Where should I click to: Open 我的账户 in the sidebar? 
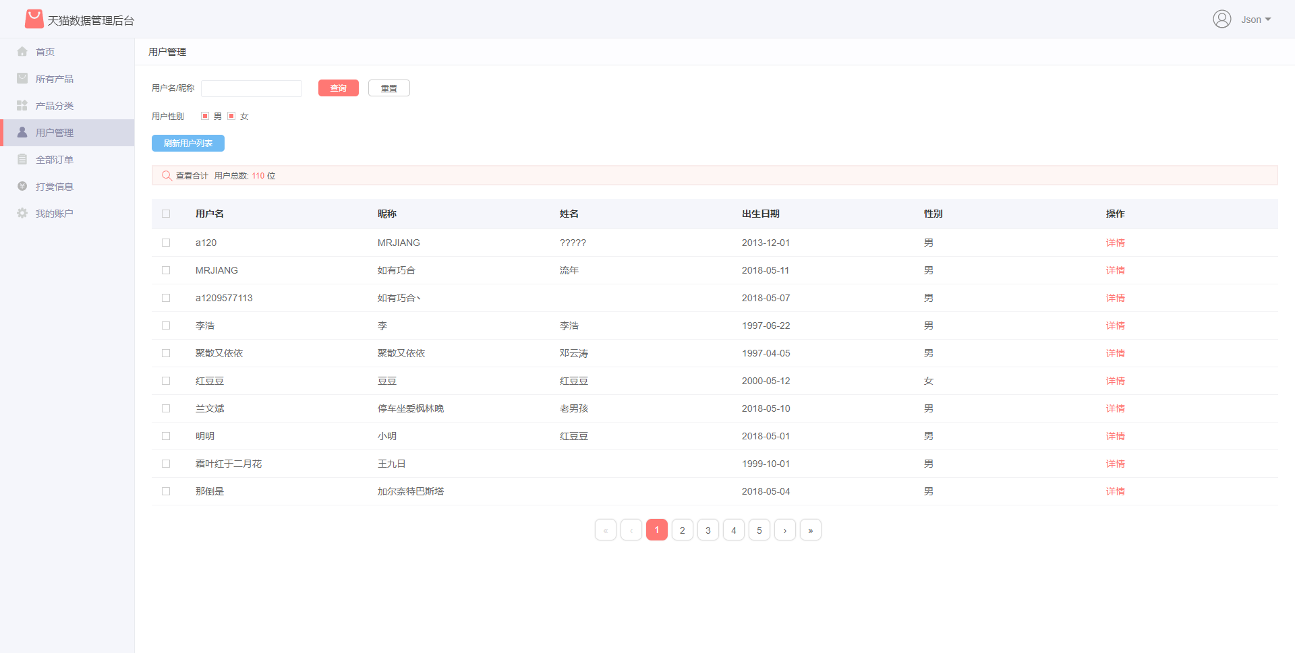click(67, 214)
